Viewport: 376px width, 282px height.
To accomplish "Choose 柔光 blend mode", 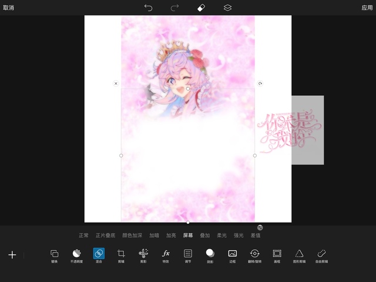I will tap(221, 236).
